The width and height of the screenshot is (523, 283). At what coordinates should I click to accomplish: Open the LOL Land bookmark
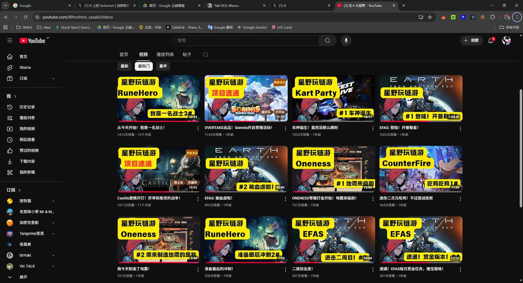pos(282,27)
